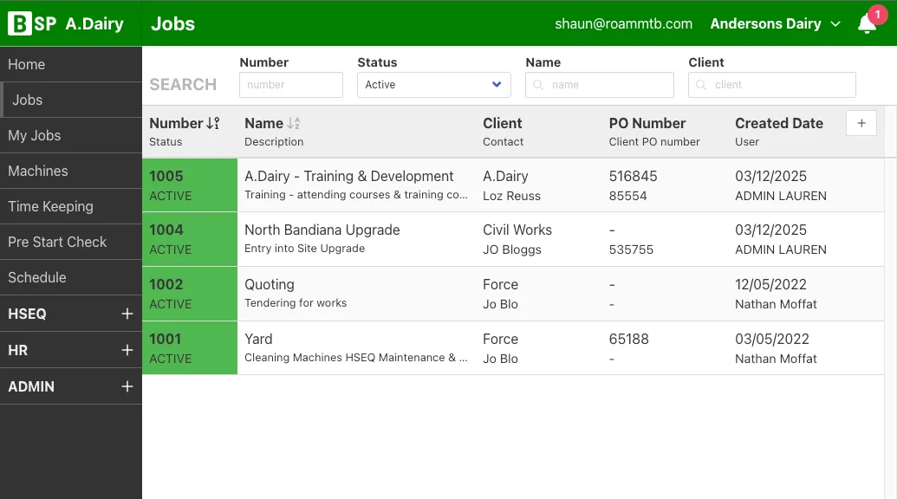Open Pre Start Check page

[71, 241]
